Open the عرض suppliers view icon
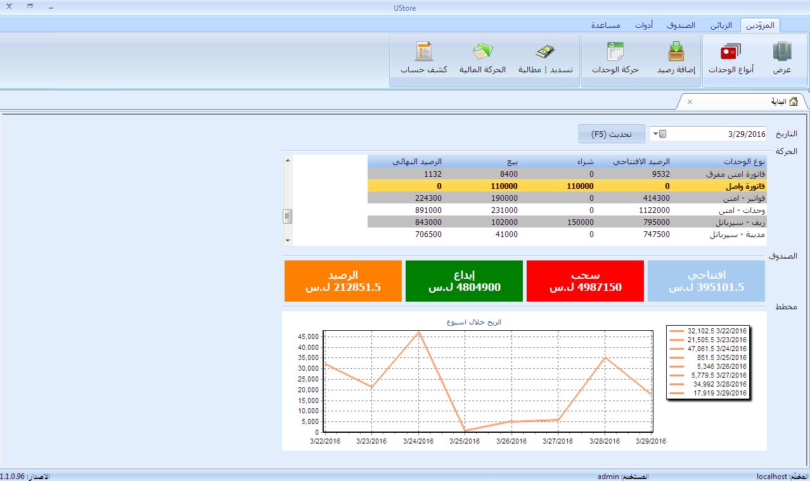 (x=782, y=58)
